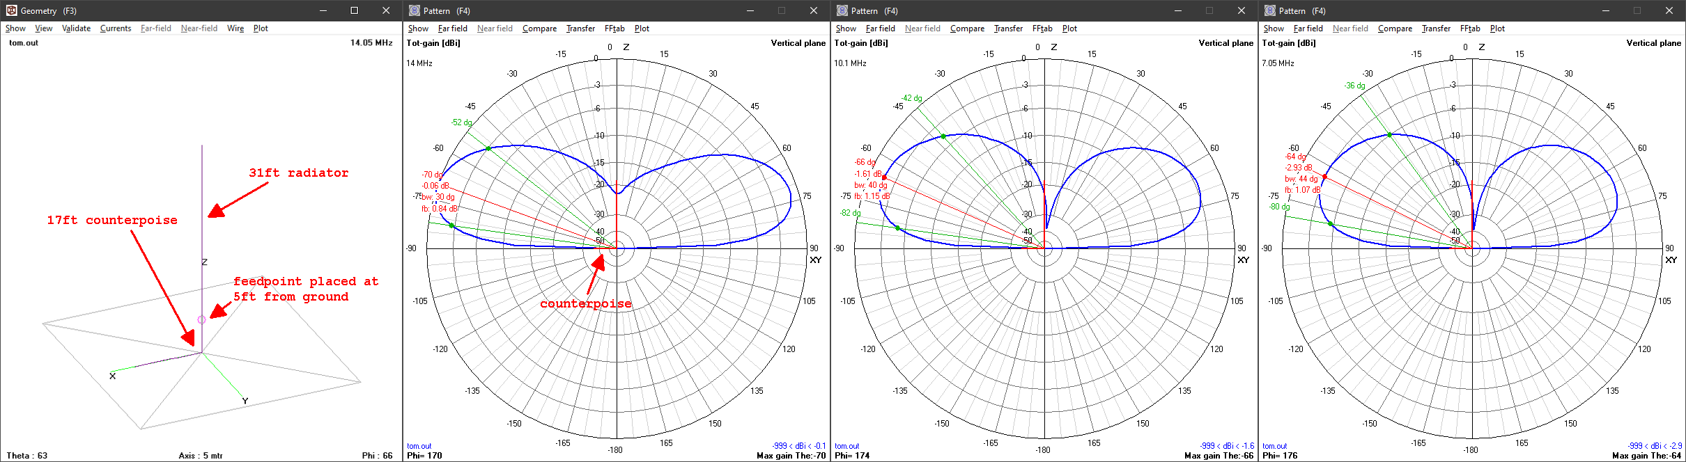Click the 10.1 MHz Pattern window app icon
1686x462 pixels.
[x=842, y=10]
